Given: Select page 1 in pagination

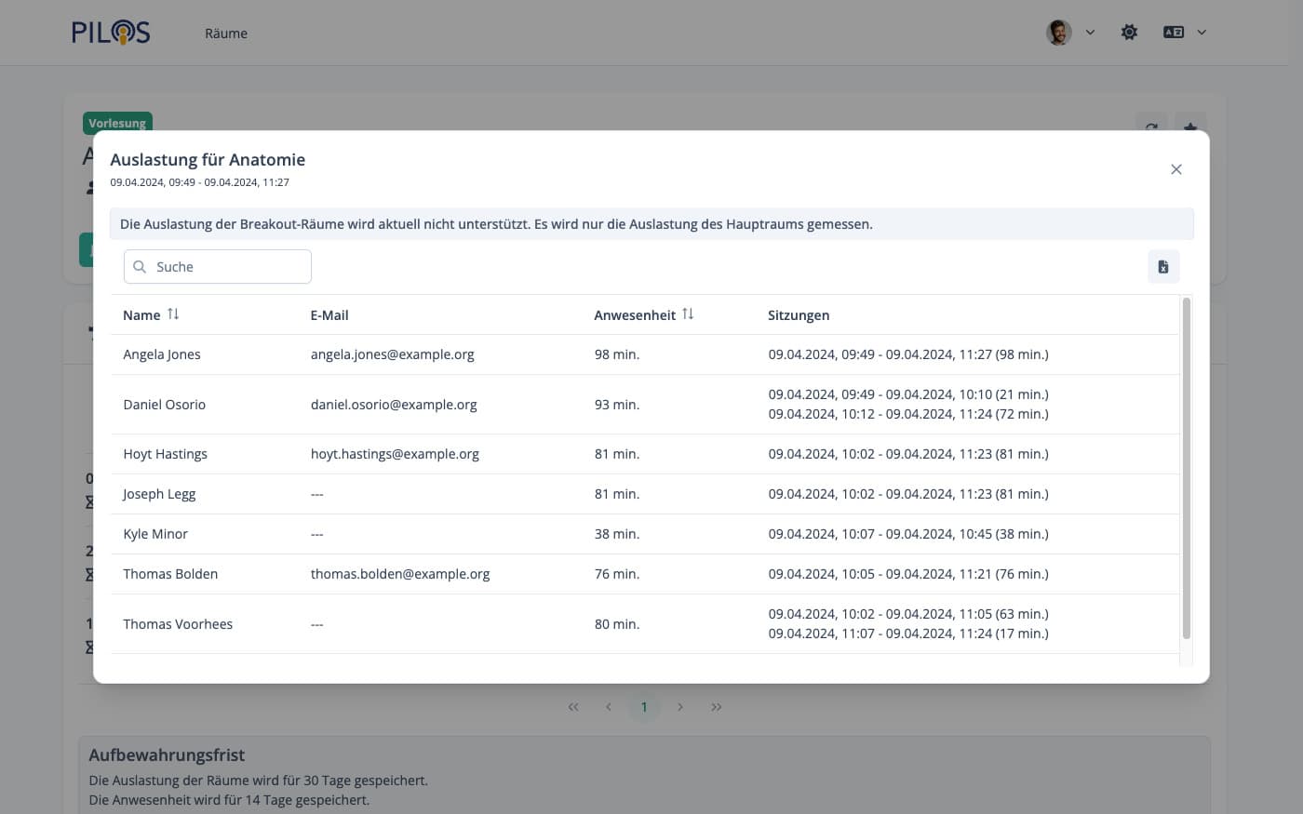Looking at the screenshot, I should [x=644, y=707].
